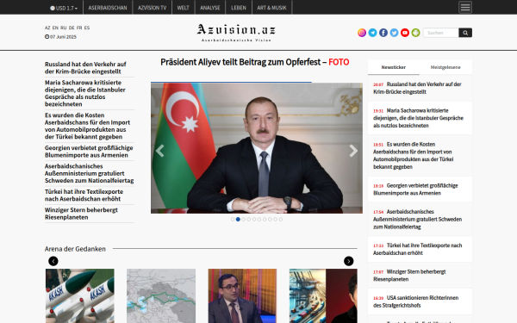
Task: Go to previous slide in main slider
Action: (x=160, y=151)
